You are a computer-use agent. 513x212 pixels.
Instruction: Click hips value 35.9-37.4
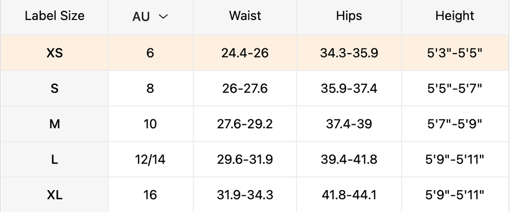(x=349, y=88)
